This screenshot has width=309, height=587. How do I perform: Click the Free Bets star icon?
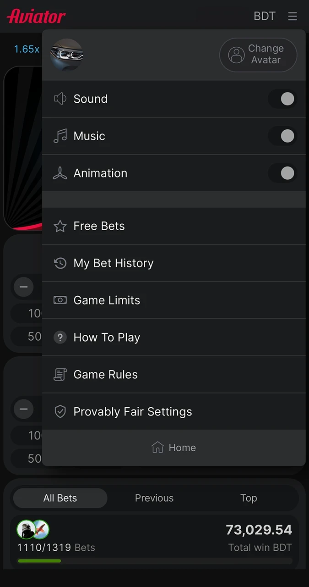(60, 226)
